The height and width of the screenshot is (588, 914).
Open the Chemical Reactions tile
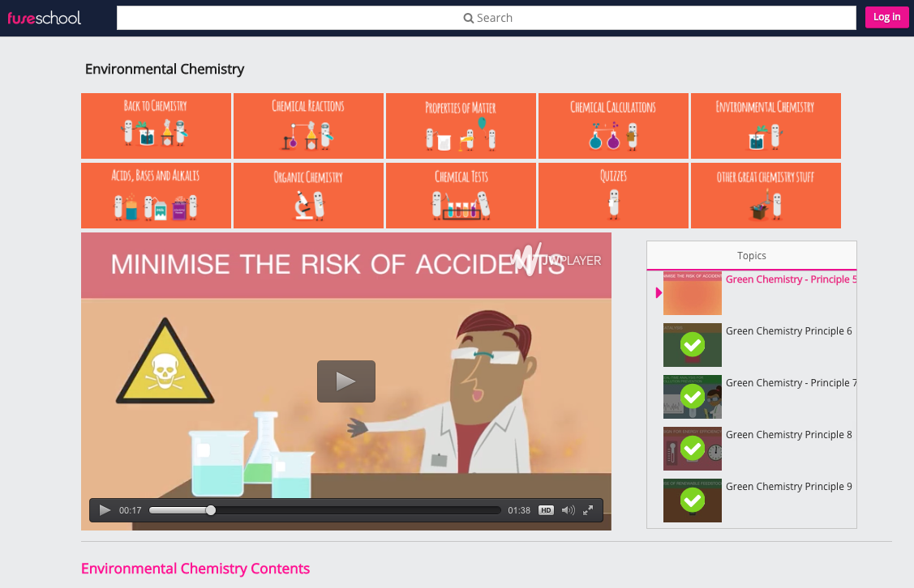click(308, 126)
